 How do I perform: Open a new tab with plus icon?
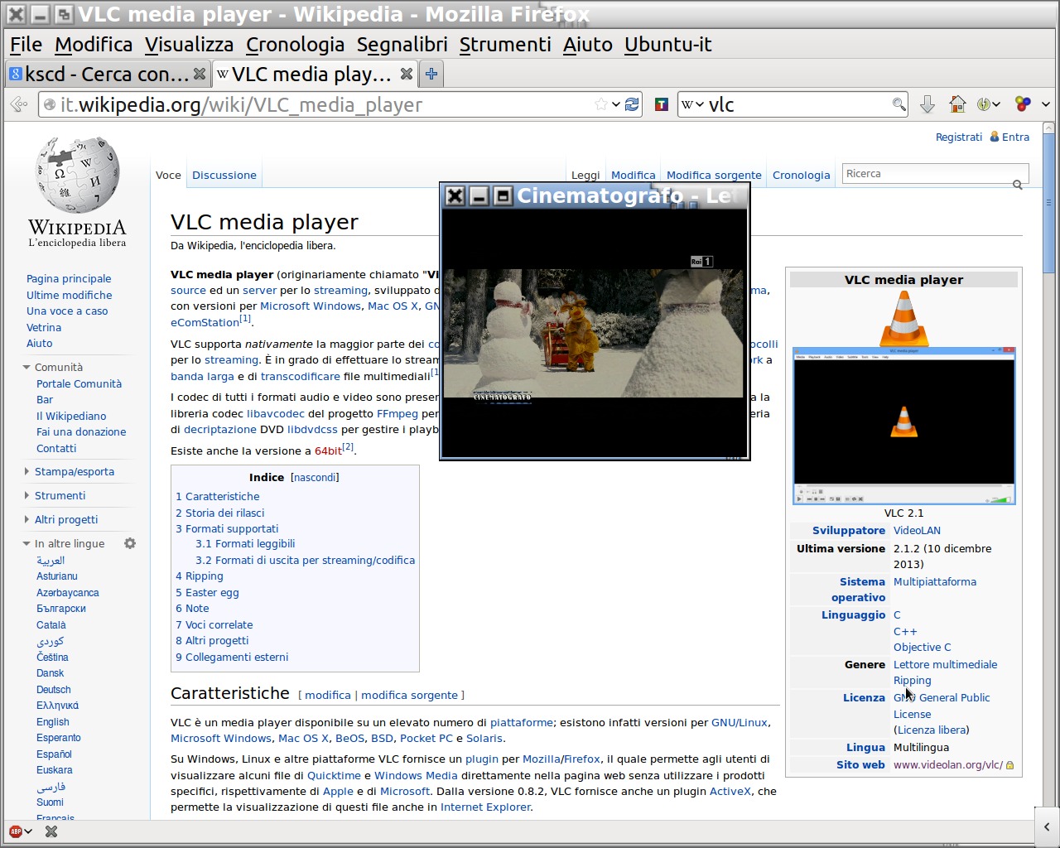431,74
